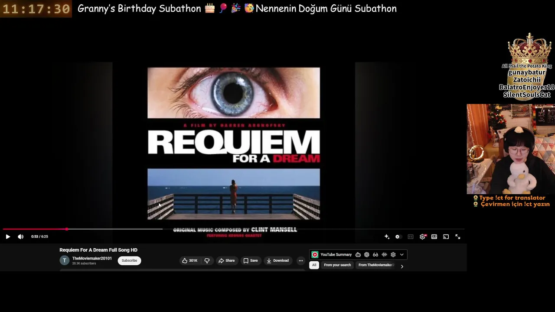555x312 pixels.
Task: Mute the video volume speaker icon
Action: (20, 237)
